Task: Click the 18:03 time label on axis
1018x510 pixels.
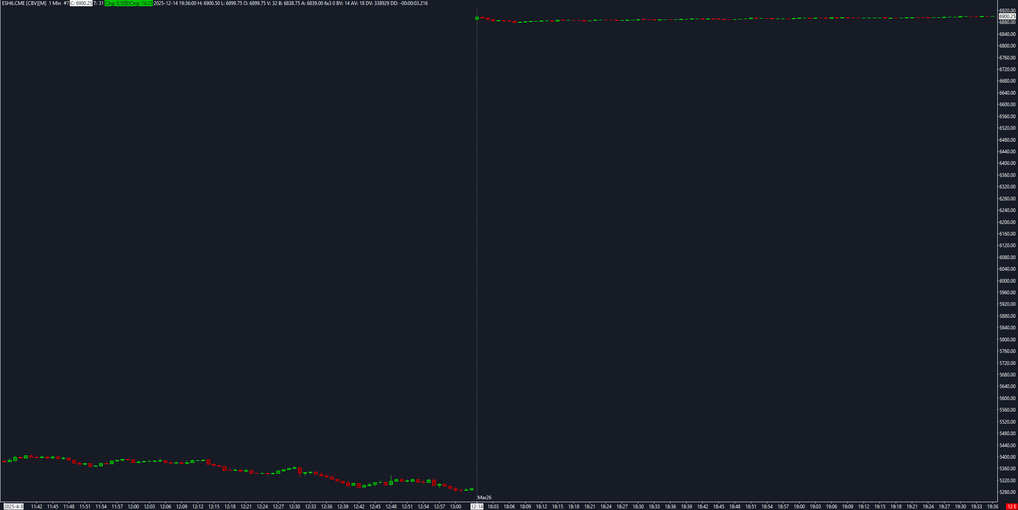Action: click(493, 506)
